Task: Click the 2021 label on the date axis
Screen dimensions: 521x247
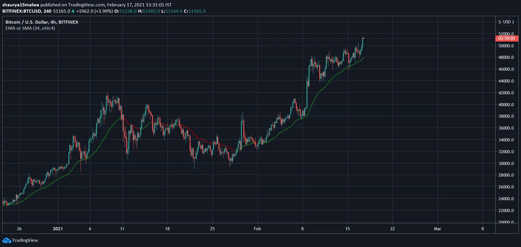Action: coord(58,229)
